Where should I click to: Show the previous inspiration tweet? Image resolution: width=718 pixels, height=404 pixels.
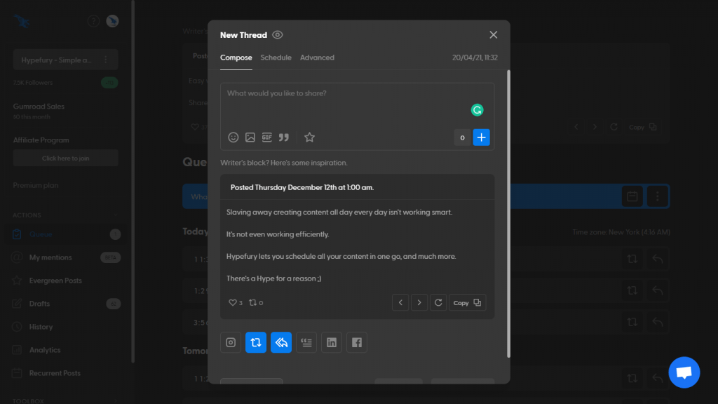pyautogui.click(x=400, y=302)
